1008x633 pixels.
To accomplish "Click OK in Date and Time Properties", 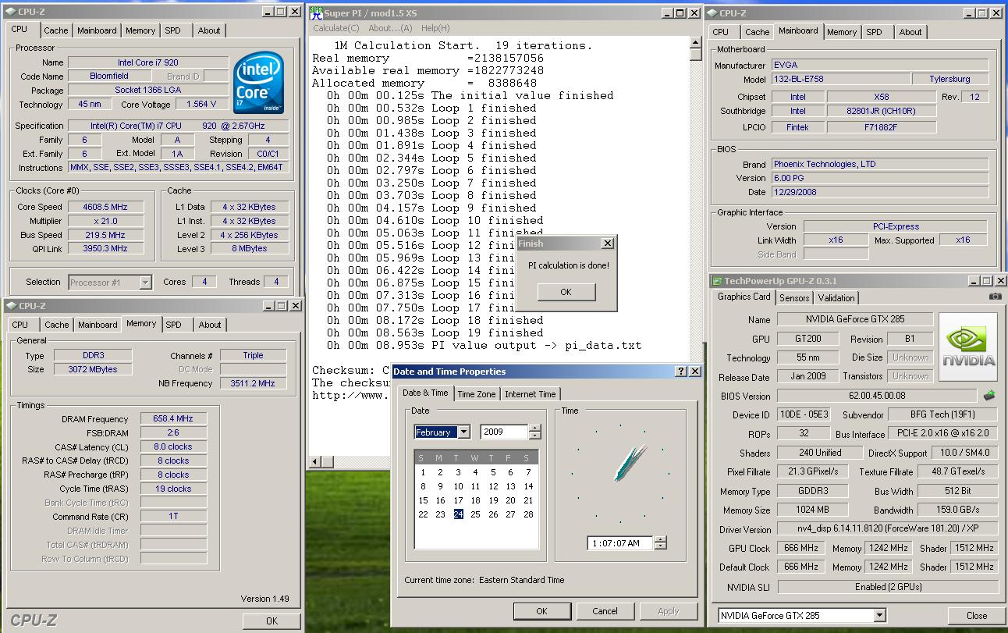I will (541, 611).
